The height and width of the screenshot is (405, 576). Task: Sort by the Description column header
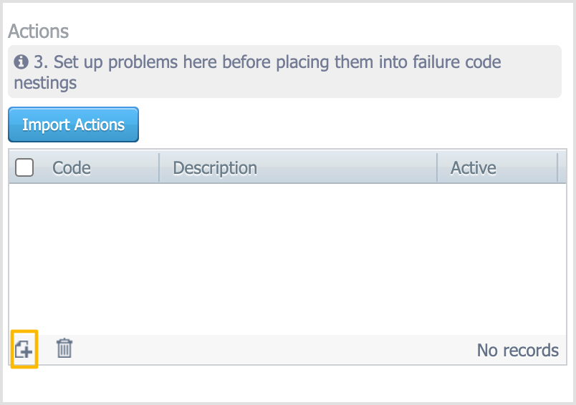[215, 168]
